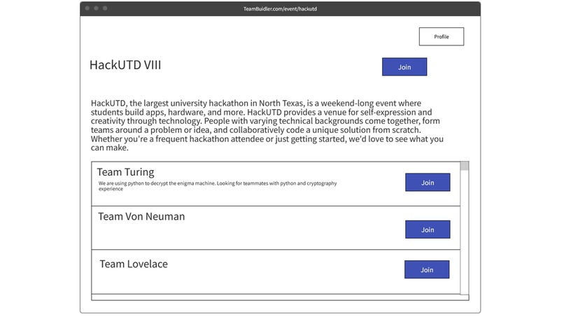Click the third window control dot

click(105, 8)
